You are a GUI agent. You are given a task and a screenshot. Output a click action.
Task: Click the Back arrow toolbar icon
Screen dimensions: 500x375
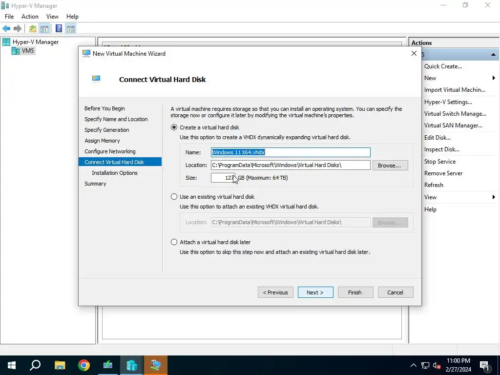coord(6,29)
